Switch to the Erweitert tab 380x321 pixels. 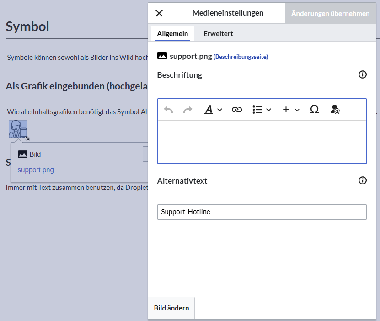point(218,34)
